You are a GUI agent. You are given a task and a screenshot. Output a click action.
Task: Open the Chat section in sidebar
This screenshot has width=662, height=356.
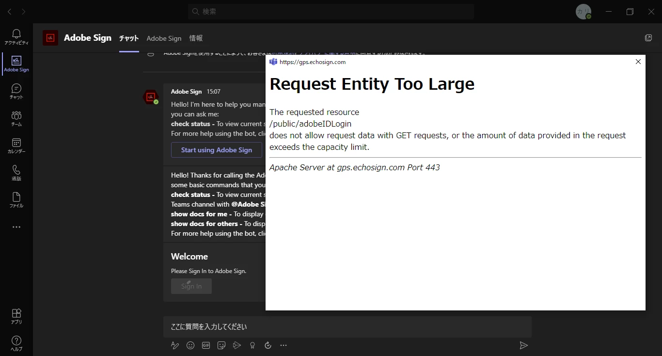click(16, 91)
